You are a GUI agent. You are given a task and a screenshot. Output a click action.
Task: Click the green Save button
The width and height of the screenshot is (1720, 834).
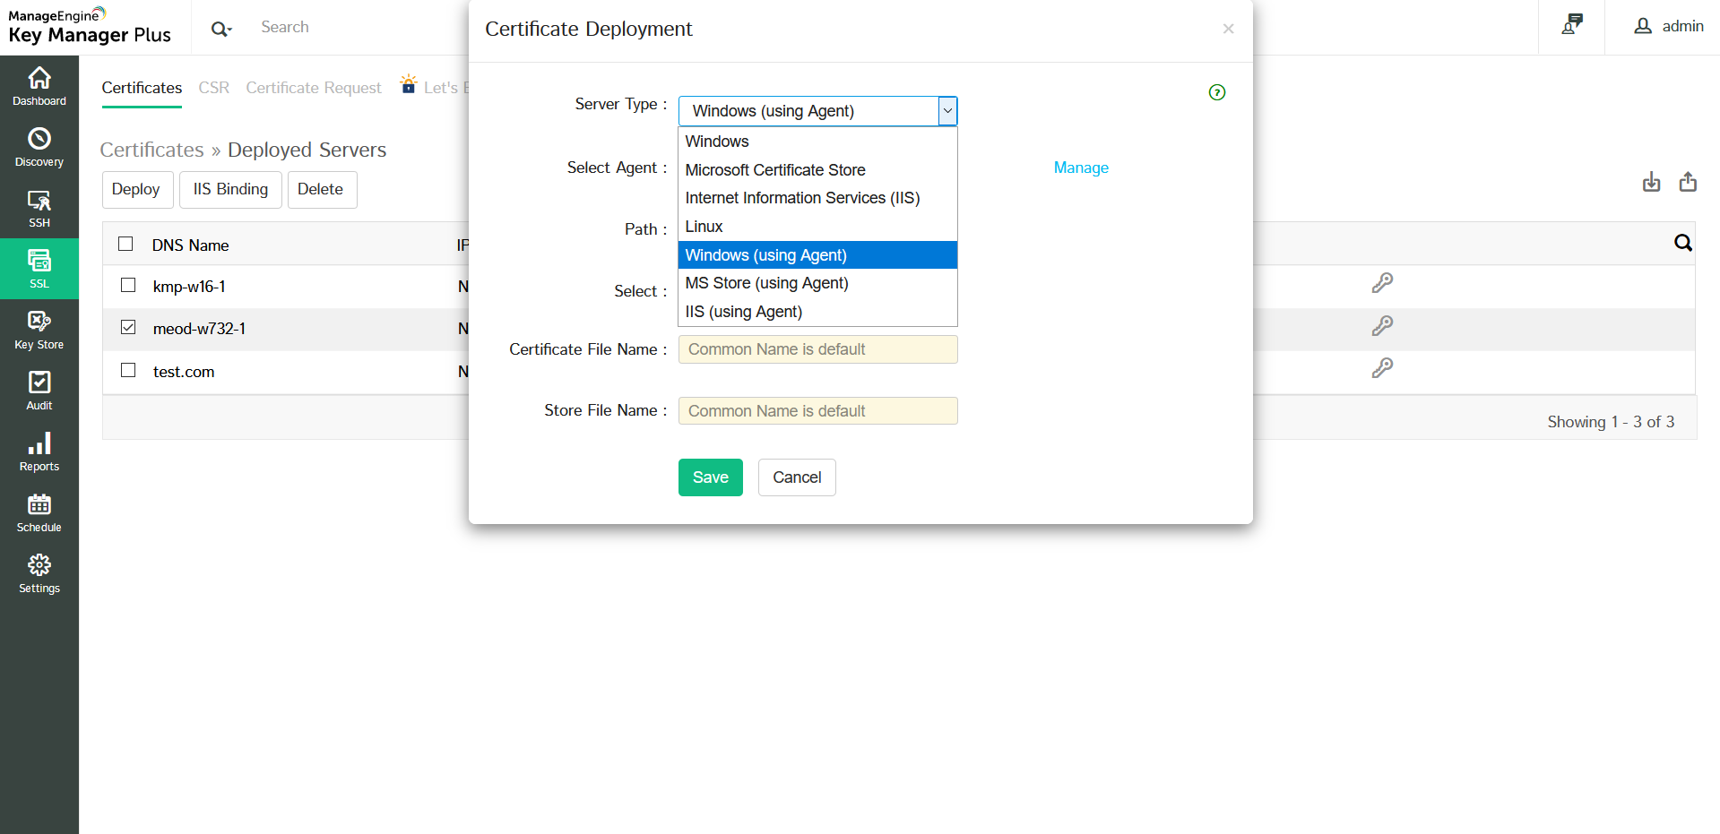click(710, 477)
